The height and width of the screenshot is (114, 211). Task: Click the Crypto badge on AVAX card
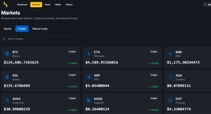pos(72,98)
